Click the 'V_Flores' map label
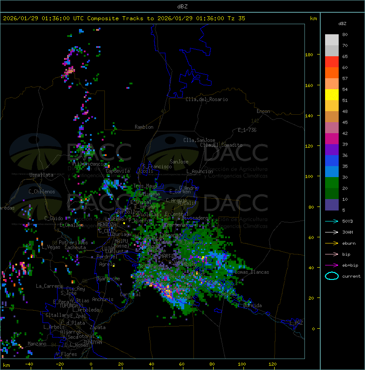Viewport: 365px width, 370px height. pos(66,354)
